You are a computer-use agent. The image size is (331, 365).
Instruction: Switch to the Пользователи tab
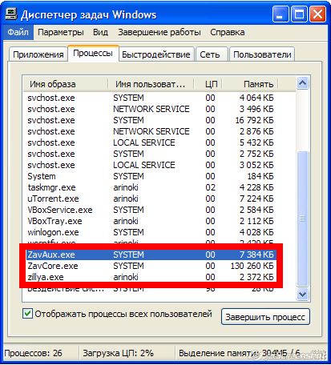262,54
